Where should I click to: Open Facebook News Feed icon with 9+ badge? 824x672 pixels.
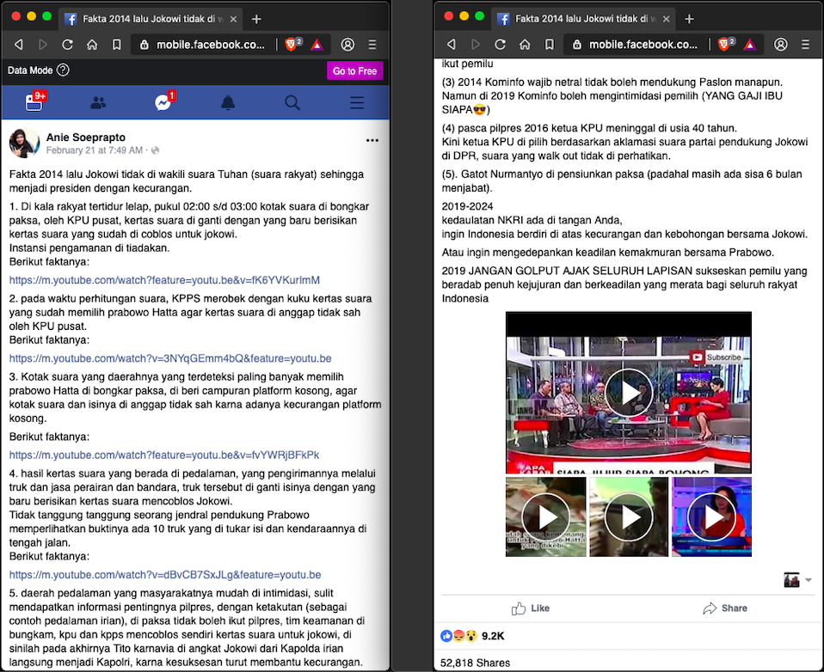click(34, 102)
